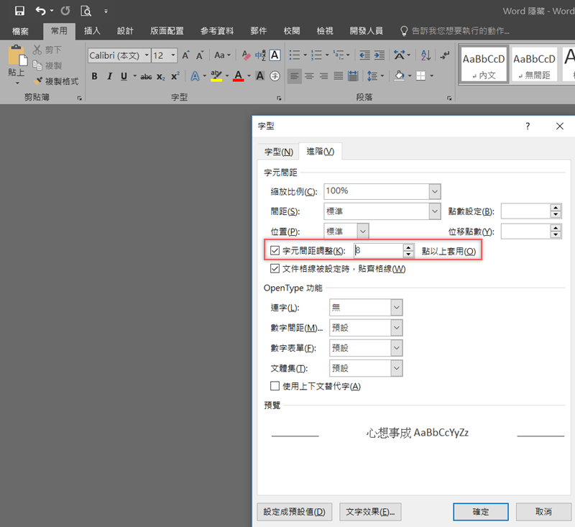Click the kerning point size input field
575x527 pixels.
(377, 251)
